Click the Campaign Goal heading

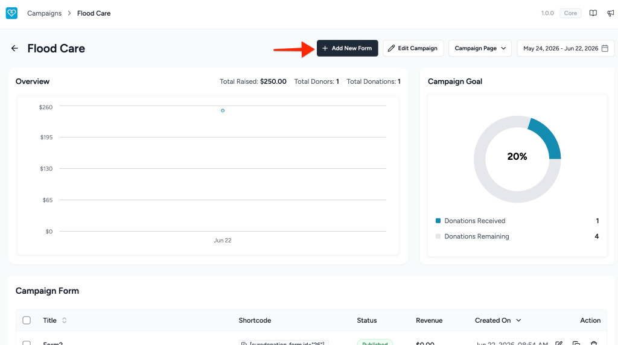(455, 81)
